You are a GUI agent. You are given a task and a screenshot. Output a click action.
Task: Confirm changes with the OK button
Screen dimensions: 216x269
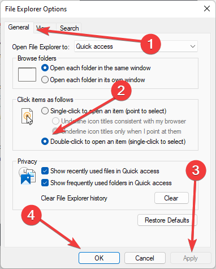point(99,258)
